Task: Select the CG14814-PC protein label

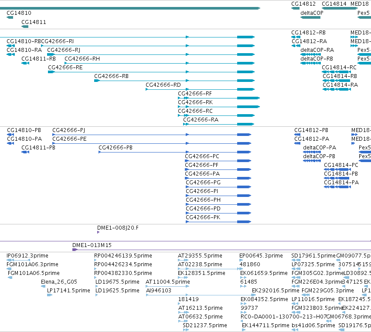Action: pos(341,165)
